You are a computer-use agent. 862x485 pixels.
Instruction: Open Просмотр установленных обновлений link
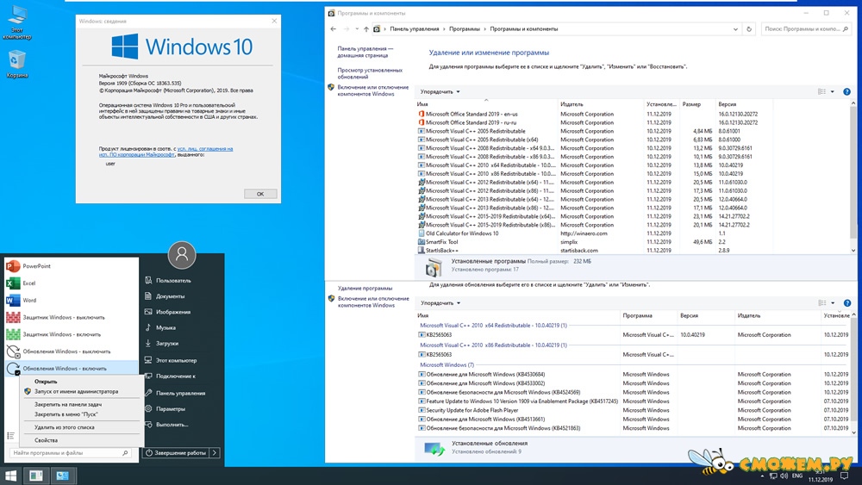370,73
